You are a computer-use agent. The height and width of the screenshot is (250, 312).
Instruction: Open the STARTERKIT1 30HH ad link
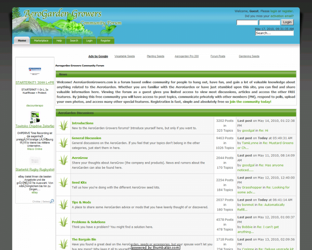click(x=35, y=82)
